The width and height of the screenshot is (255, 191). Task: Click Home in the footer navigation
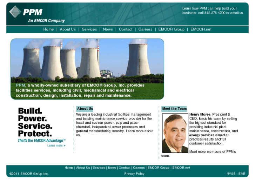tap(69, 168)
